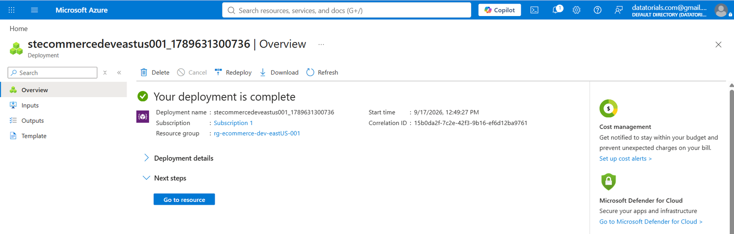
Task: Collapse the Next steps section
Action: coord(146,178)
